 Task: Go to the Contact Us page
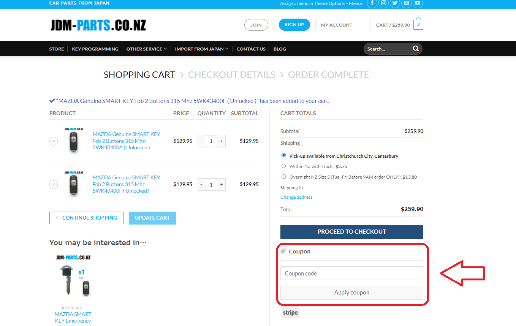[251, 49]
